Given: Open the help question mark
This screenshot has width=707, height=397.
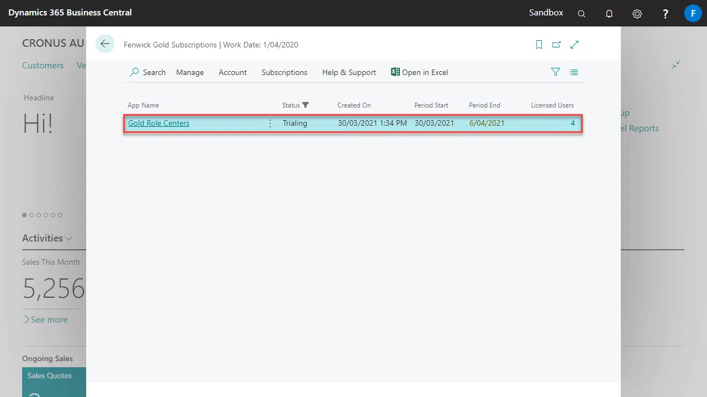Looking at the screenshot, I should (666, 14).
